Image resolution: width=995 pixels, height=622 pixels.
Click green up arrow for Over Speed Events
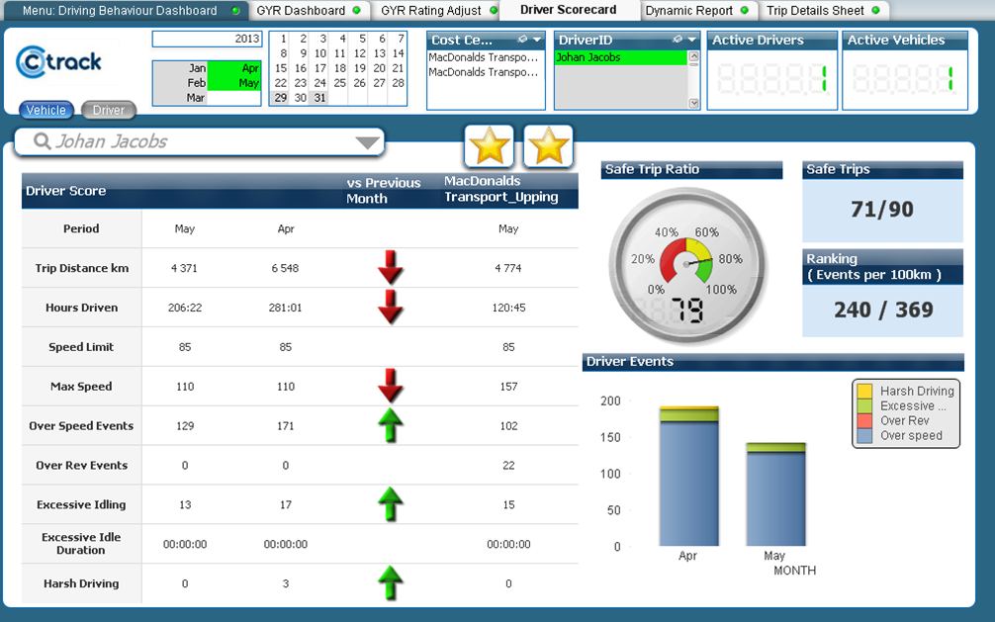(x=391, y=425)
